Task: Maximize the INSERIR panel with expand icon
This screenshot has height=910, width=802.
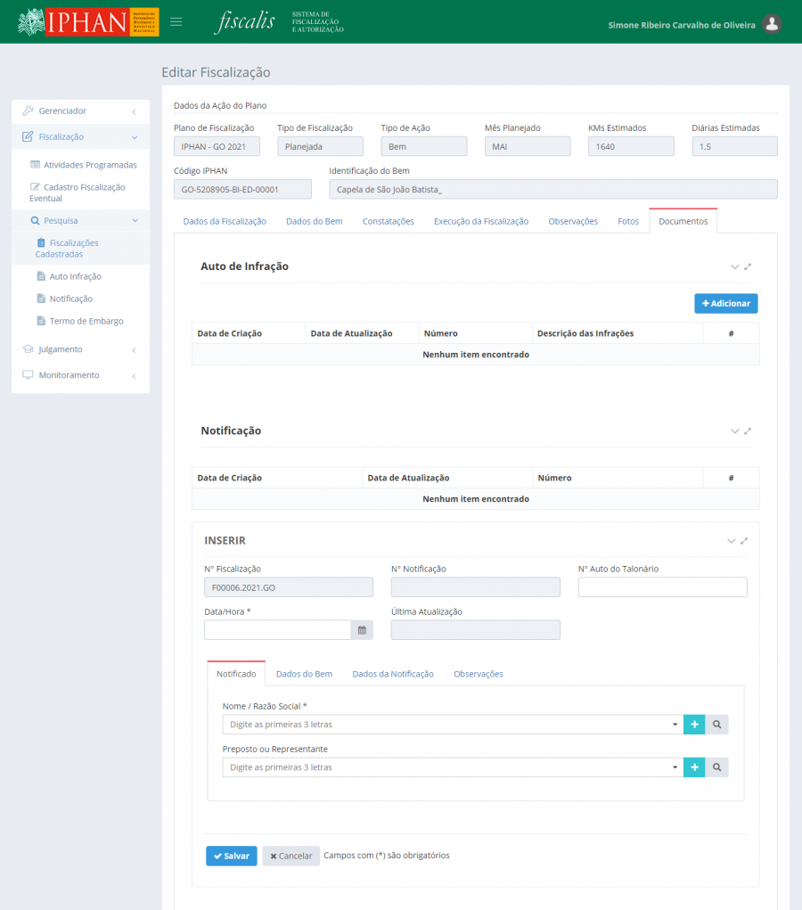Action: 744,541
